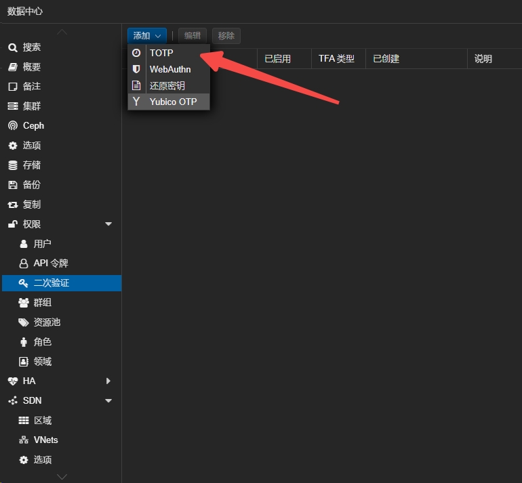Click the search magnifier icon in sidebar

pyautogui.click(x=13, y=47)
